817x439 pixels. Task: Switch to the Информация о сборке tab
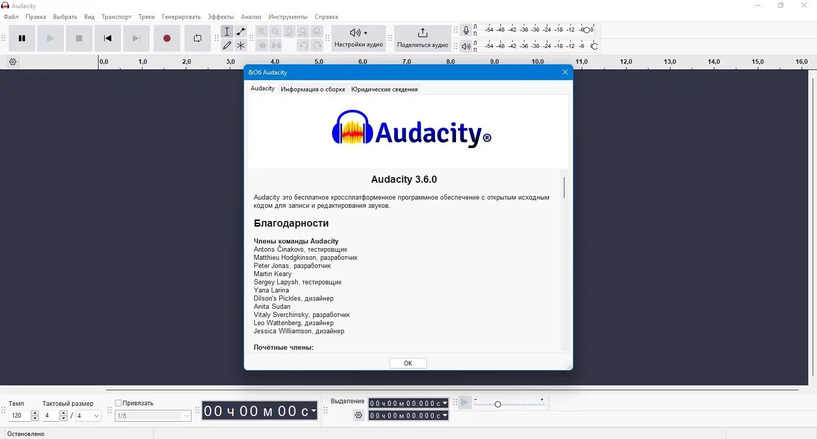(313, 89)
